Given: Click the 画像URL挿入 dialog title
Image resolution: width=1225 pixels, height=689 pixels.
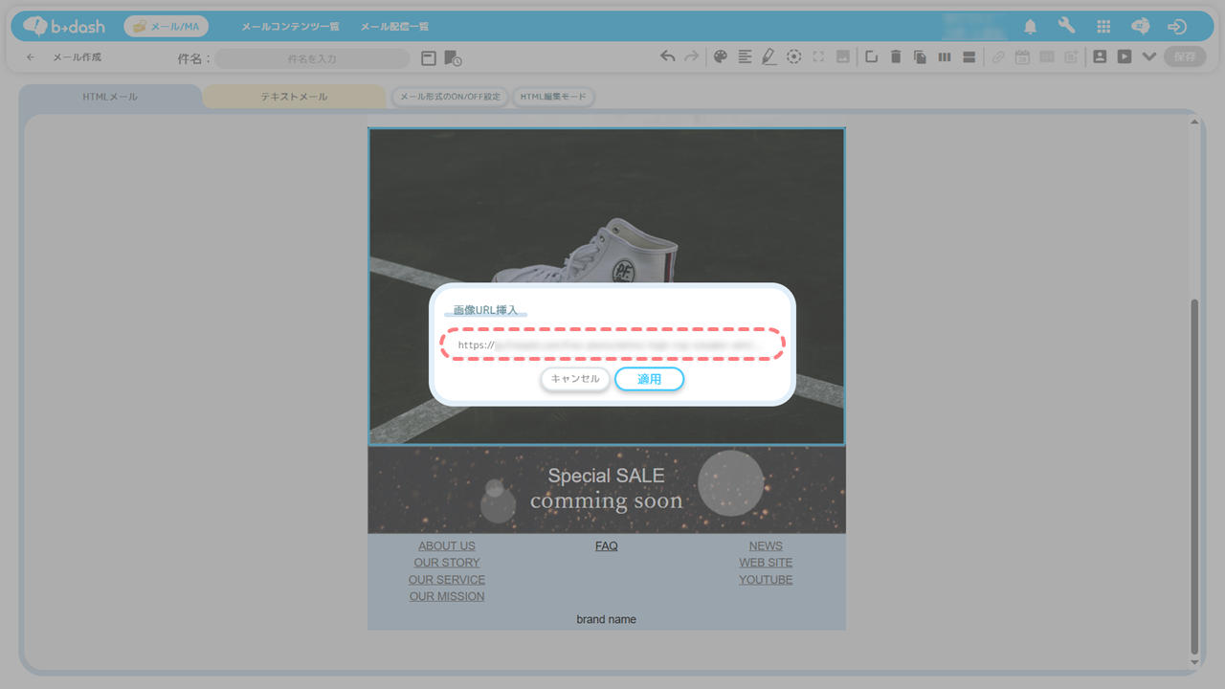Looking at the screenshot, I should click(485, 310).
